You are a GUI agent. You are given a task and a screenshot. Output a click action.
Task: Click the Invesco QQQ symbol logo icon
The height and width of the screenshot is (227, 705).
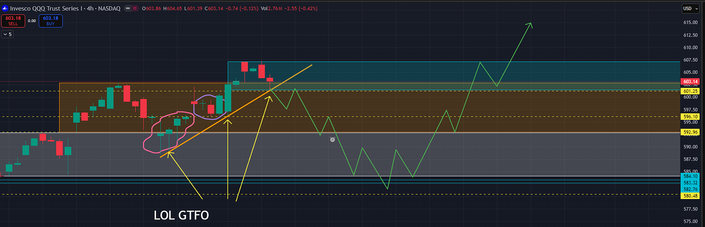coord(5,7)
